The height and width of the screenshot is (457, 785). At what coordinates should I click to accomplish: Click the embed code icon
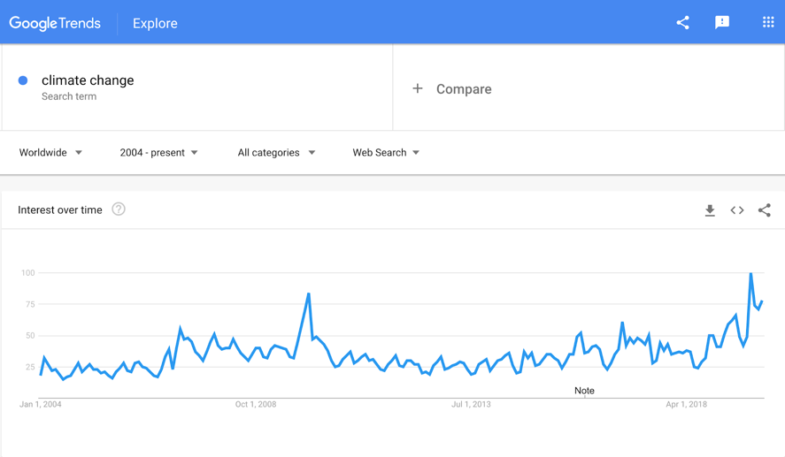(x=737, y=210)
